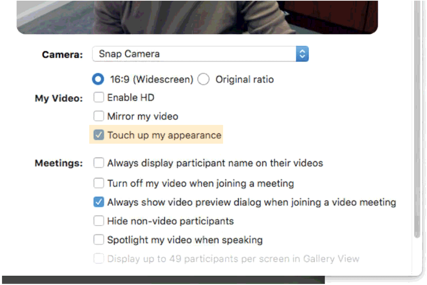Image resolution: width=427 pixels, height=285 pixels.
Task: Open the Camera selection dropdown
Action: click(194, 54)
